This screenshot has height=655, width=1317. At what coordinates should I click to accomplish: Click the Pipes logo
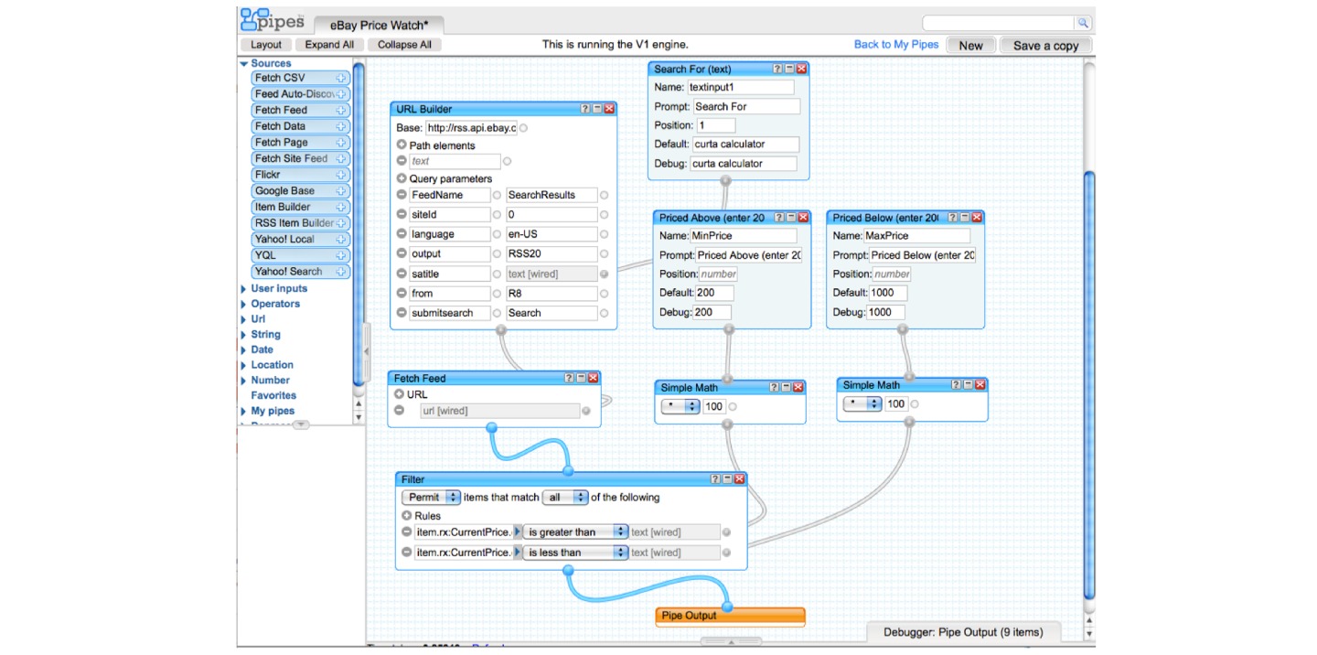click(272, 19)
